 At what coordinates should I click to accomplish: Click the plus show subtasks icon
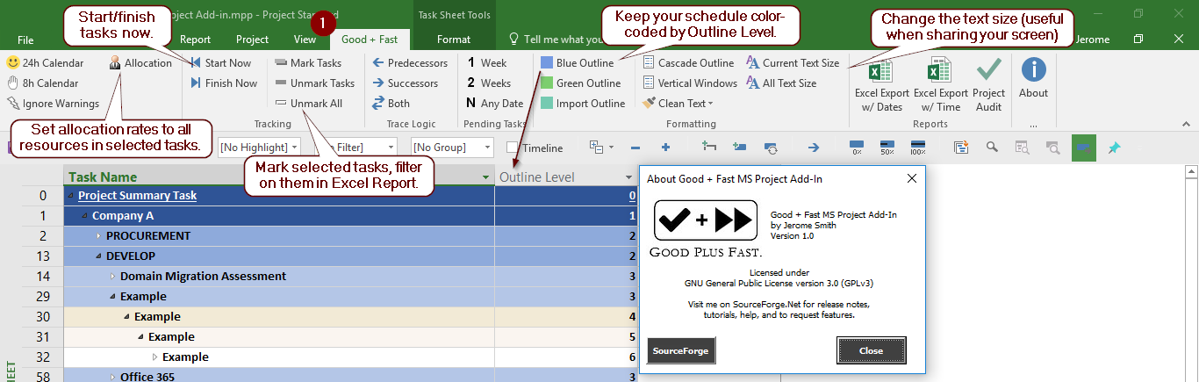pyautogui.click(x=665, y=148)
